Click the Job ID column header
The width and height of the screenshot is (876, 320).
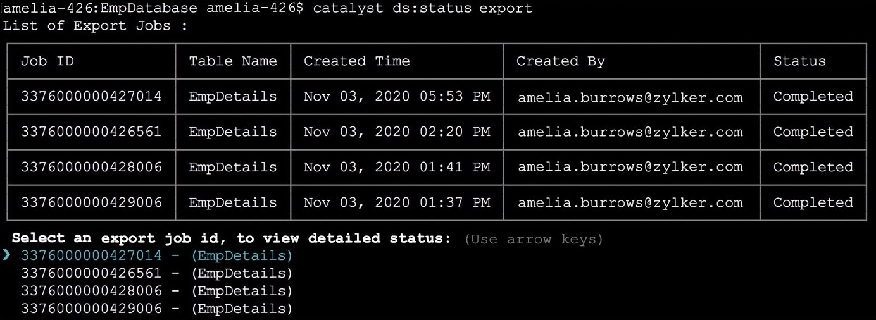[x=47, y=61]
